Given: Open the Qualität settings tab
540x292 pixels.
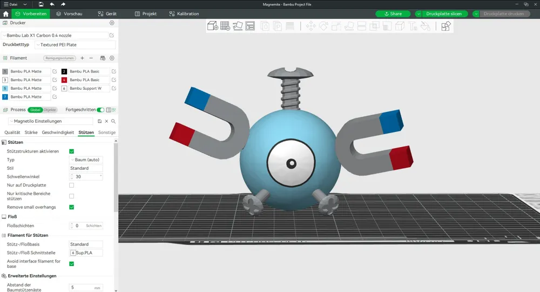Looking at the screenshot, I should point(12,132).
